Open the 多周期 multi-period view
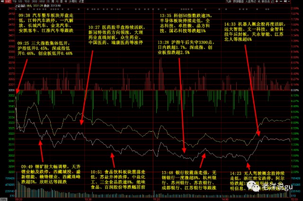Screen dimensions: 303x201 73,1
